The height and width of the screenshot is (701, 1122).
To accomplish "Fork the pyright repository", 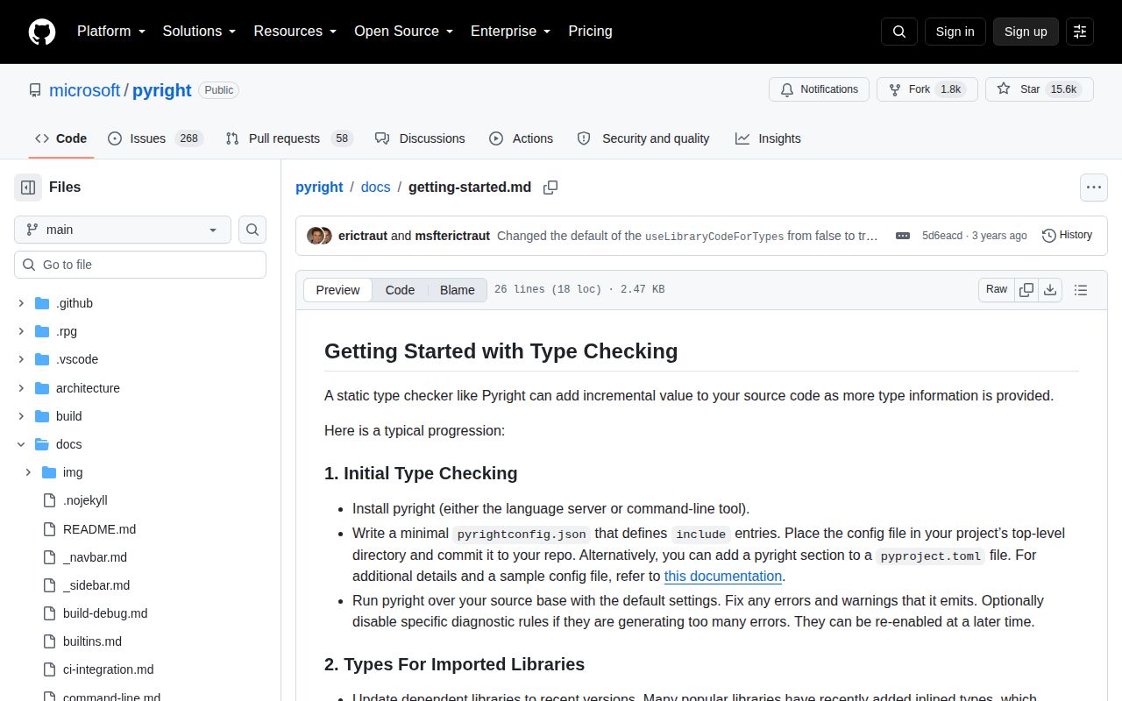I will 927,89.
